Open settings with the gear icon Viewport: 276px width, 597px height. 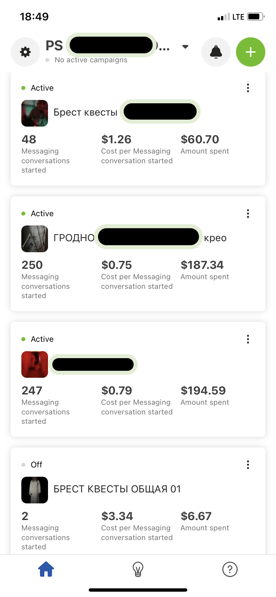tap(25, 52)
